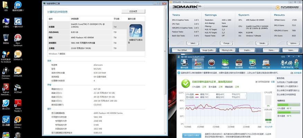Click the Windows 7 旗舰版 edition text
This screenshot has height=138, width=303.
click(x=57, y=54)
